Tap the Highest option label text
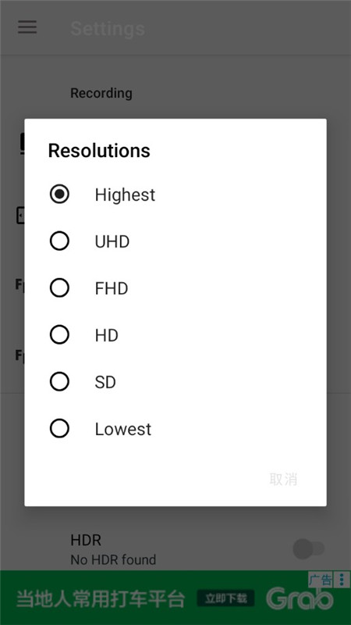 125,195
